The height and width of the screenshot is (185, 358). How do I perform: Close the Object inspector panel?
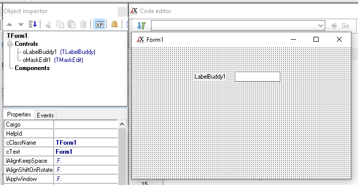pos(122,12)
